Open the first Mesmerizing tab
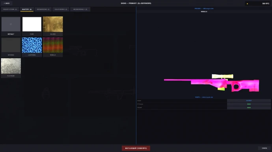 [43, 9]
